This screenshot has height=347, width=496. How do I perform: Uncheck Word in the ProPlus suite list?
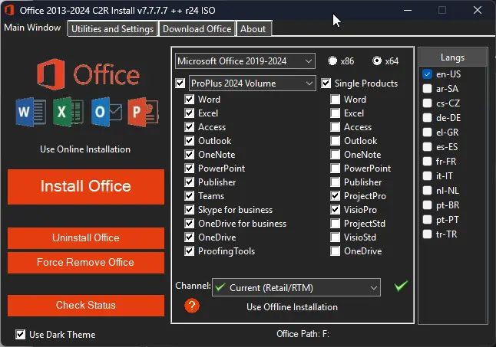pos(189,100)
